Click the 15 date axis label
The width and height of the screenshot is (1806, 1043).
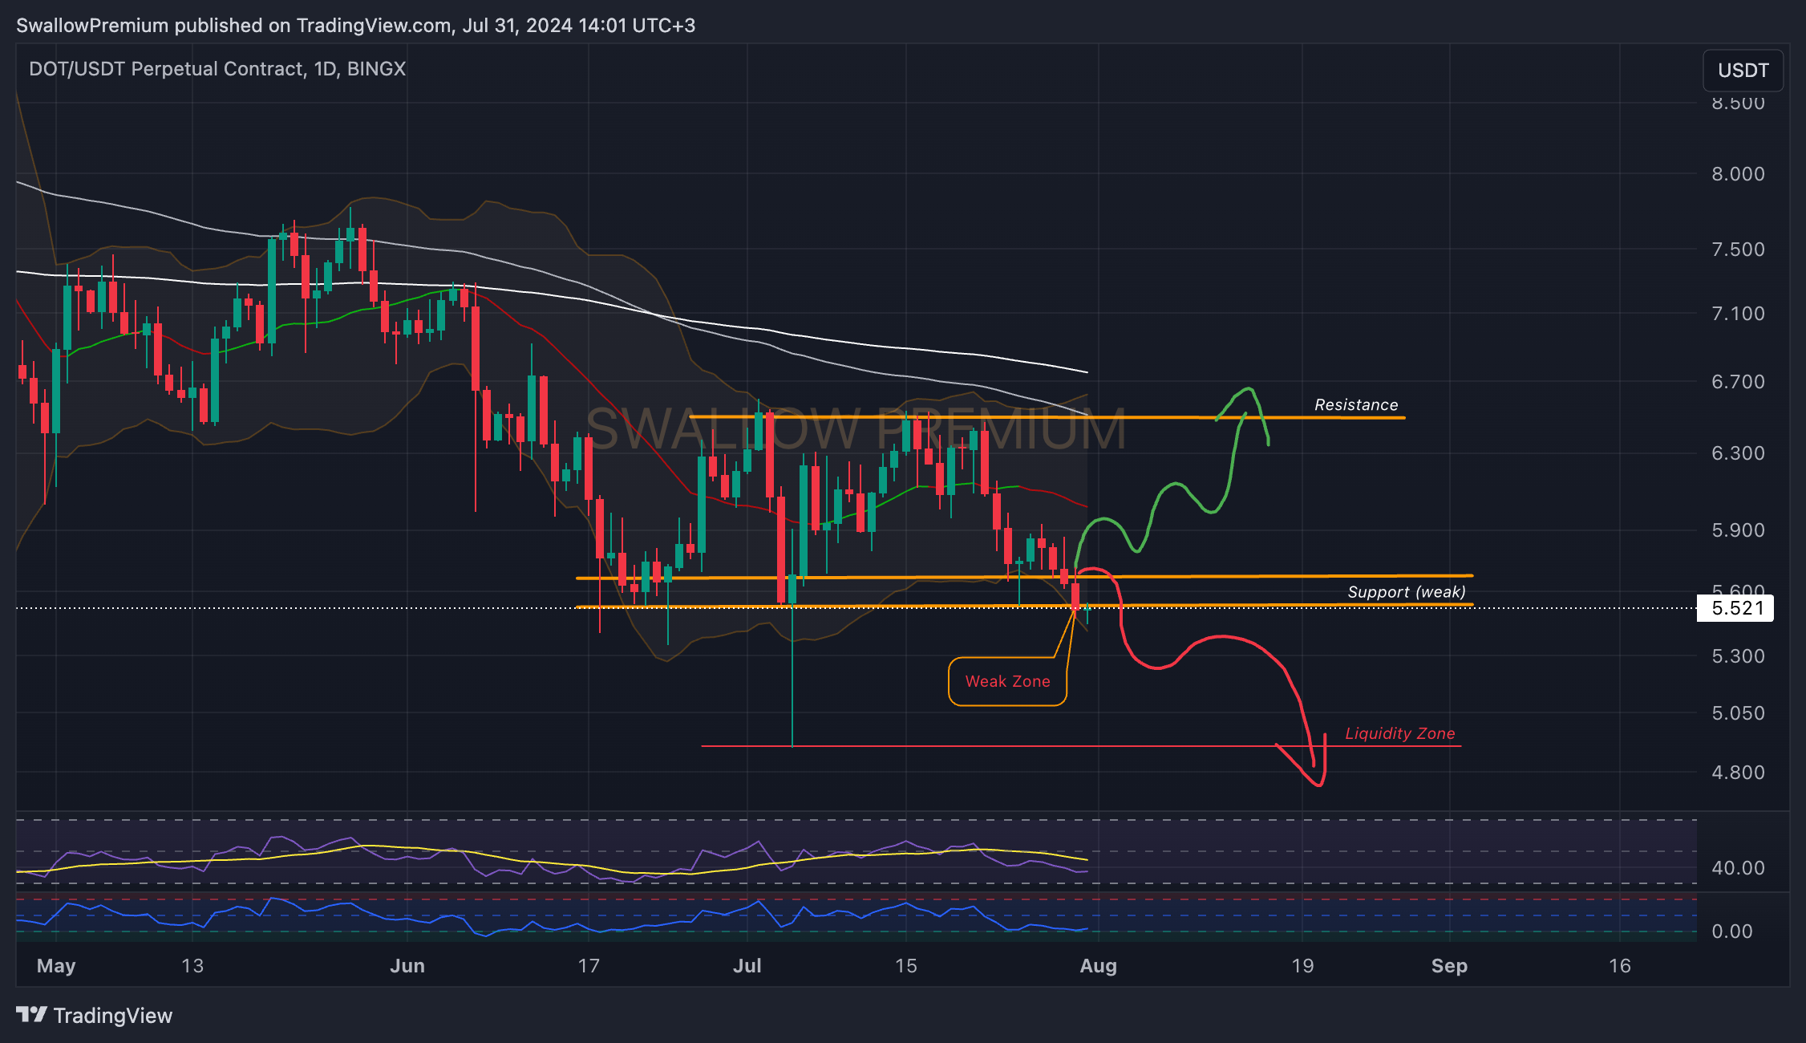tap(906, 966)
